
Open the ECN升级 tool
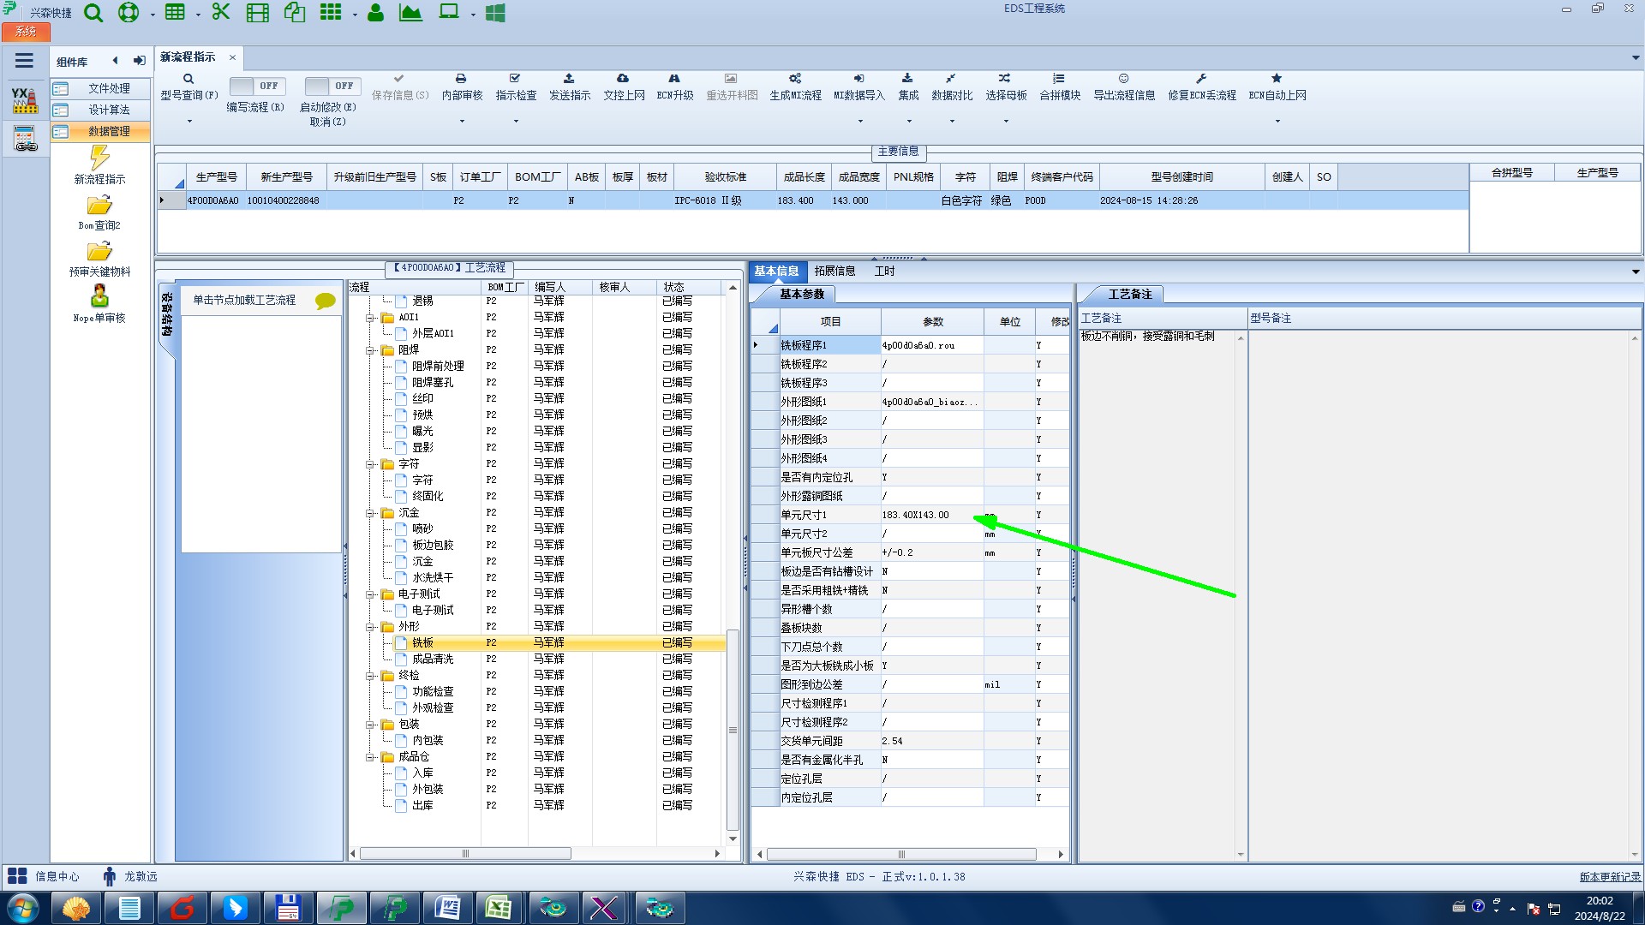coord(674,79)
